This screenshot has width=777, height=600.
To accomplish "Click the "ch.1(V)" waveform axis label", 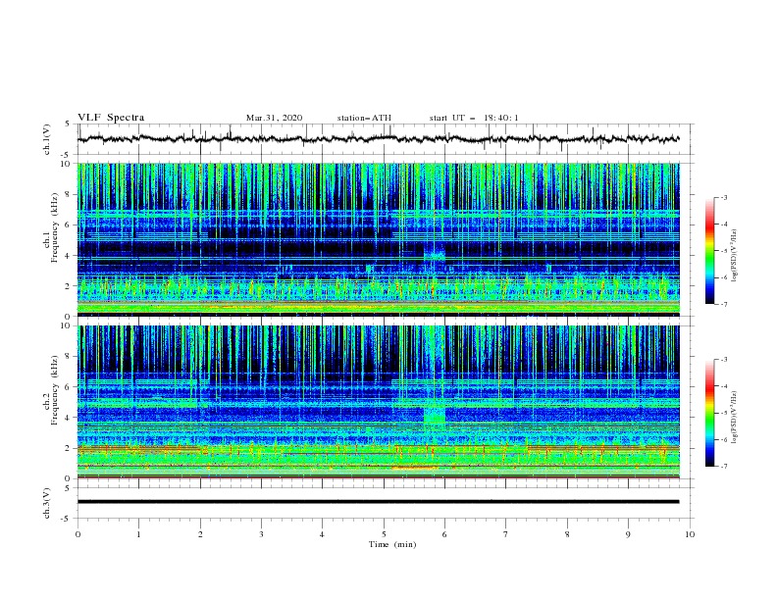I will pos(47,138).
